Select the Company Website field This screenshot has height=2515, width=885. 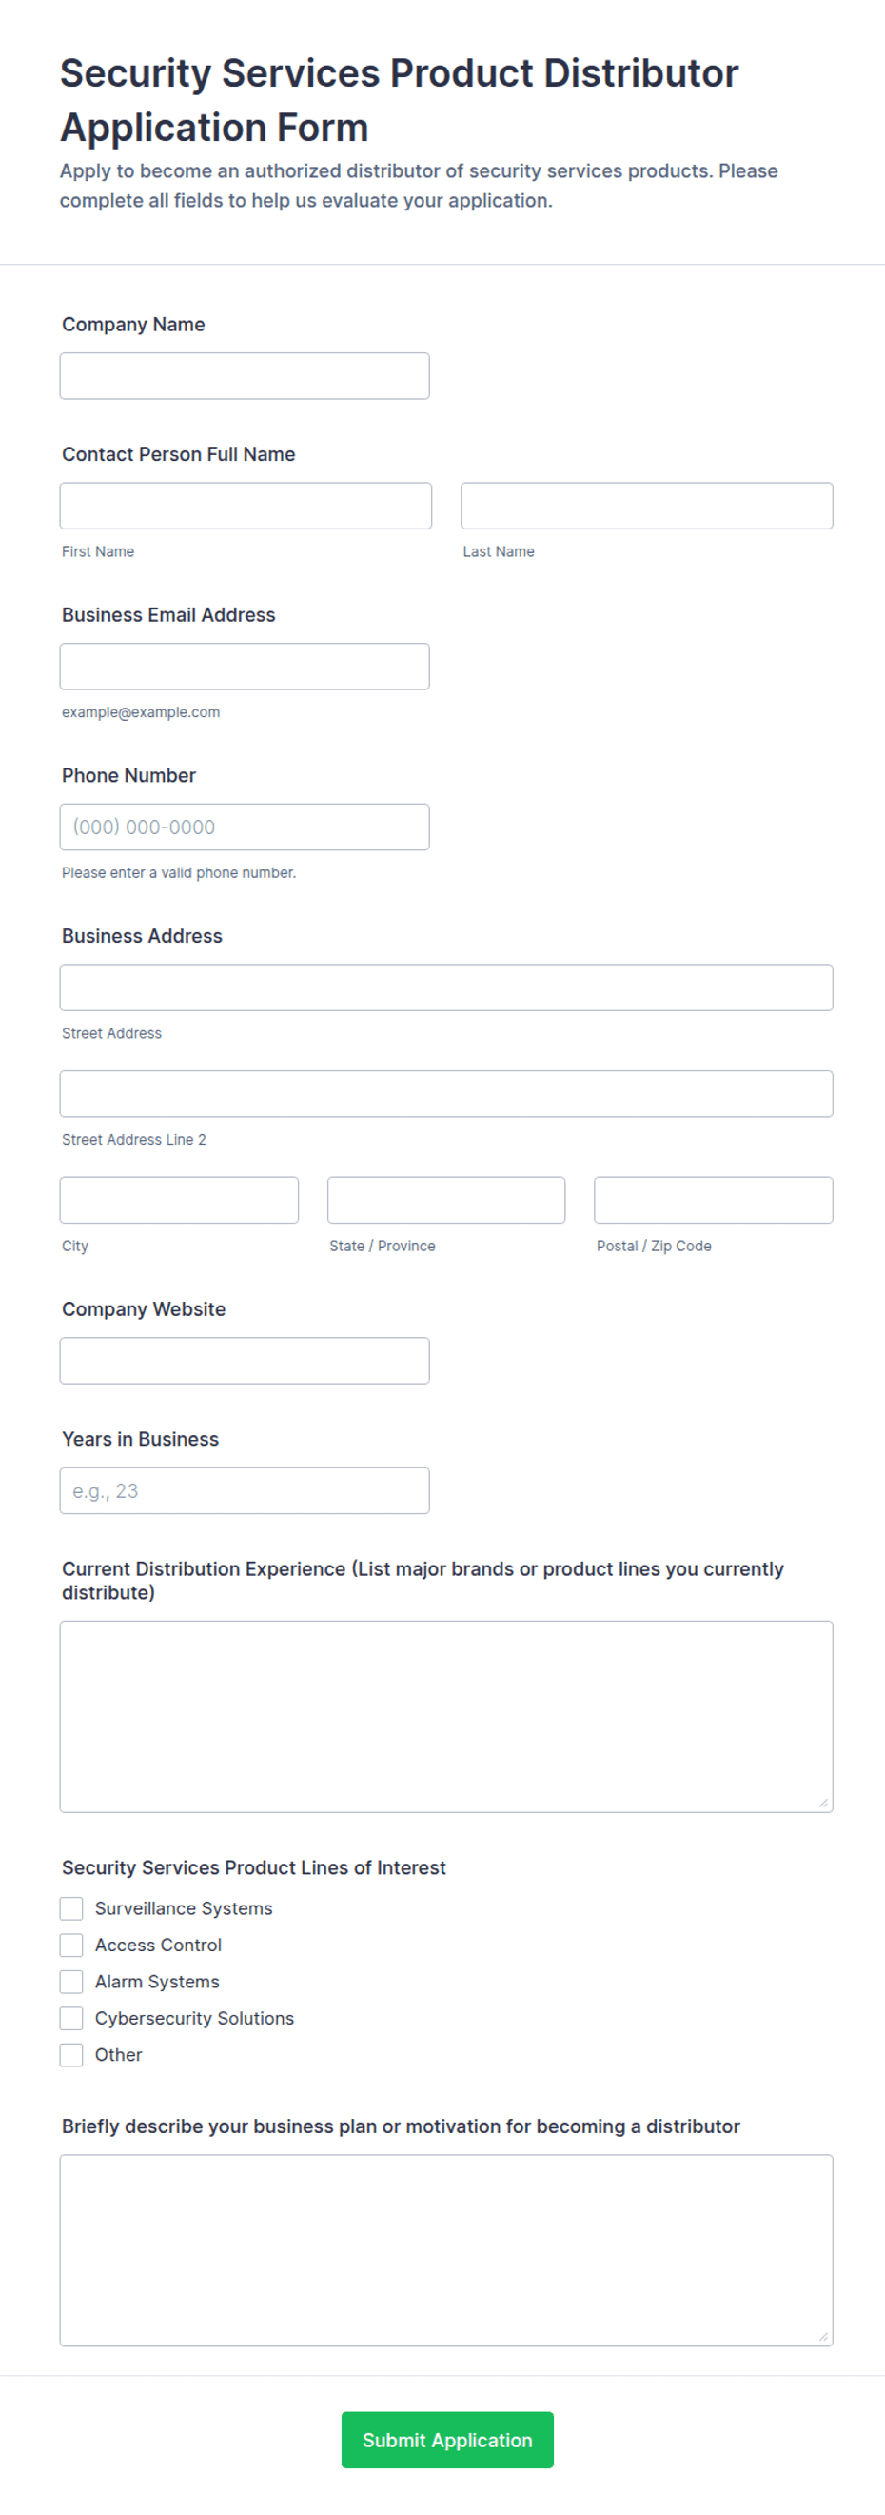[244, 1360]
